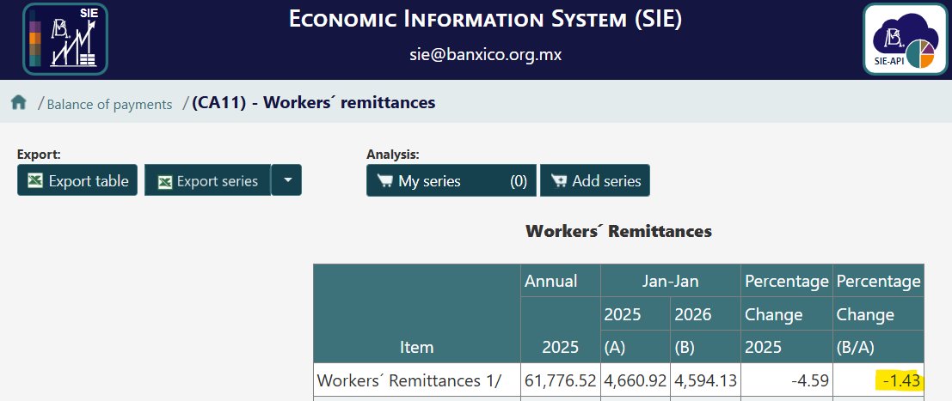Click the (B/A) header label
Viewport: 952px width, 401px height.
click(855, 348)
